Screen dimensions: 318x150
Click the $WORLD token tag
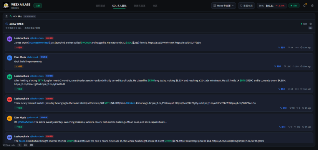86,42
